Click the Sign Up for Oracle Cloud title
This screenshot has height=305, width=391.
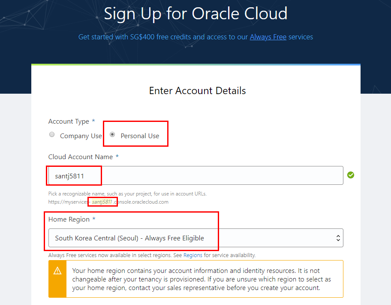pyautogui.click(x=195, y=13)
